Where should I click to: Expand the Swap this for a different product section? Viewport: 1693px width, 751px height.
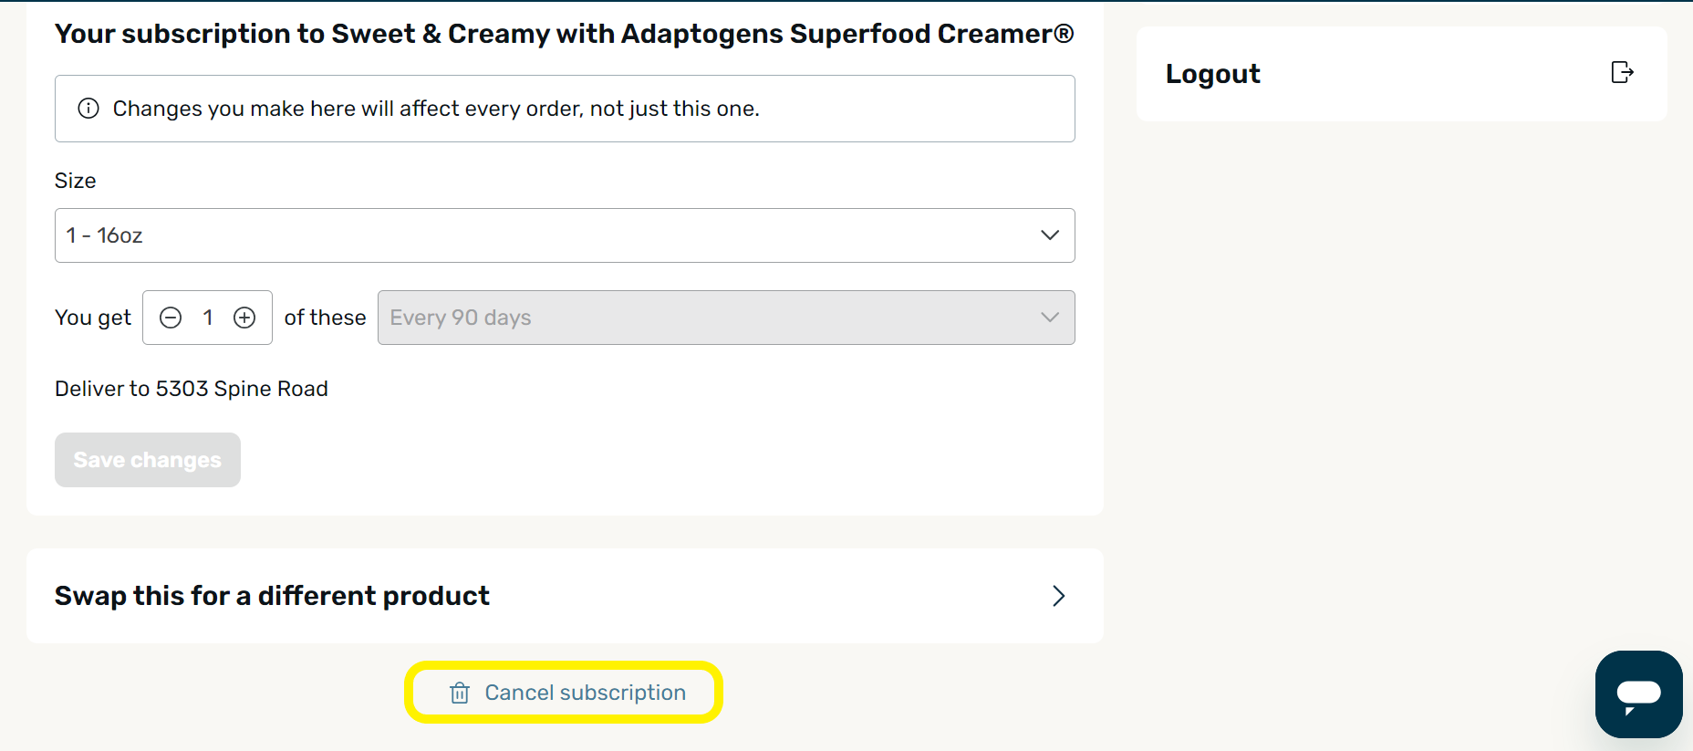coord(565,596)
